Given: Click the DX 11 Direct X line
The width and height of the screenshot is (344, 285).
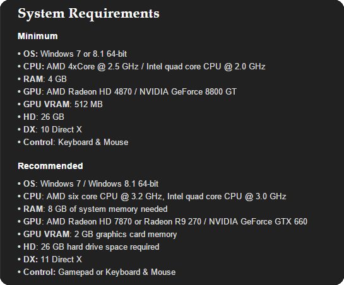Looking at the screenshot, I should 50,260.
